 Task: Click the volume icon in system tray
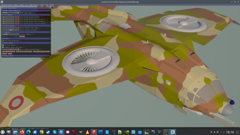tap(214, 132)
